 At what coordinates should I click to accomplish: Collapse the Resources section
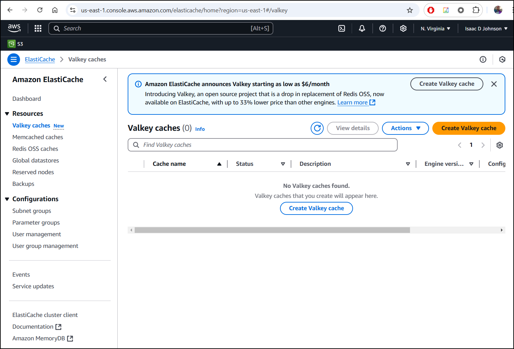pyautogui.click(x=7, y=114)
